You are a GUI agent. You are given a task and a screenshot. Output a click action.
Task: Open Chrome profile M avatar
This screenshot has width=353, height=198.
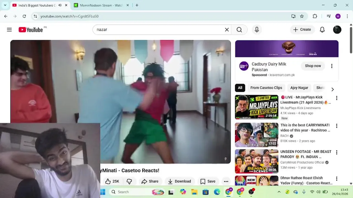(x=338, y=16)
